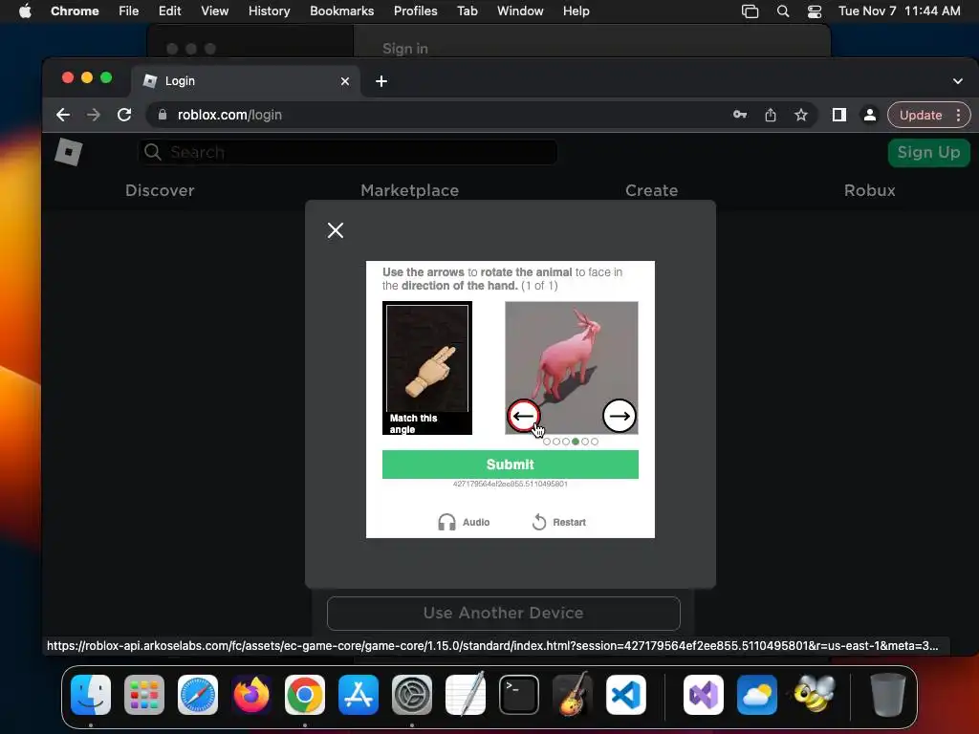979x734 pixels.
Task: Select the filled fourth rotation dot
Action: (575, 442)
